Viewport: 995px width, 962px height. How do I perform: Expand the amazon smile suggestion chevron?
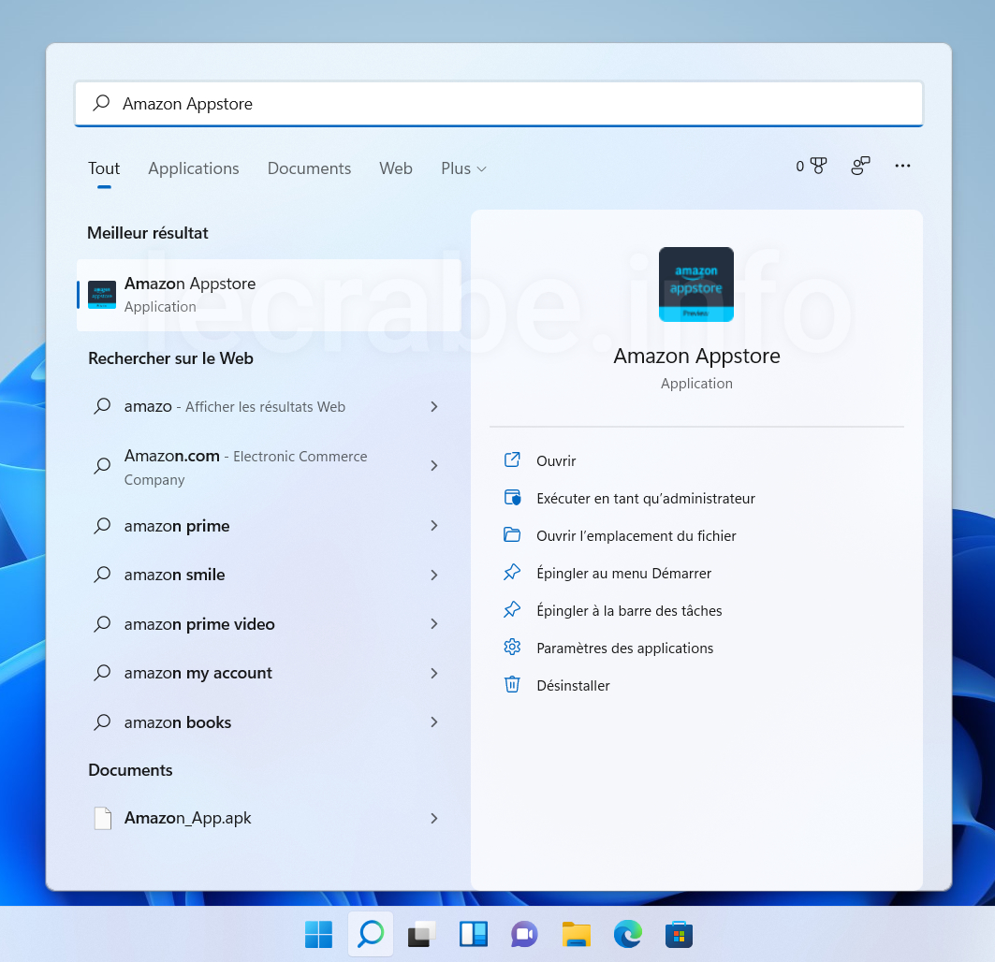point(434,575)
